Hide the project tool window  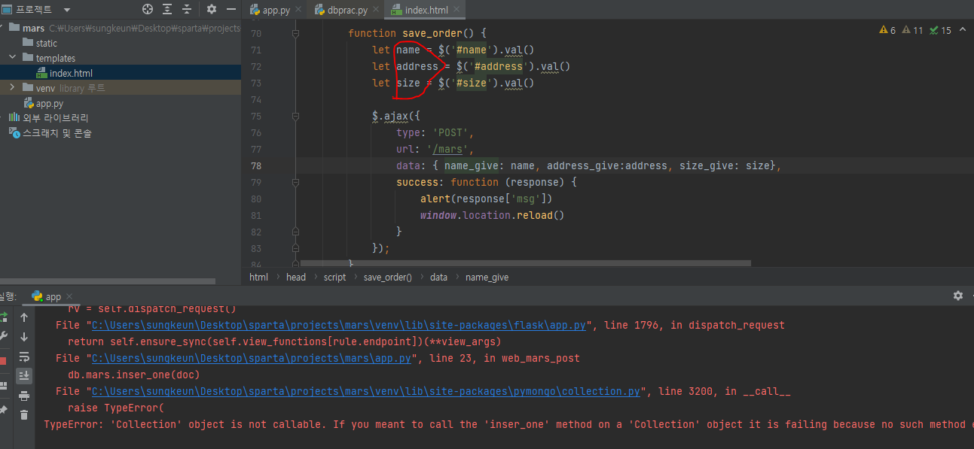232,9
